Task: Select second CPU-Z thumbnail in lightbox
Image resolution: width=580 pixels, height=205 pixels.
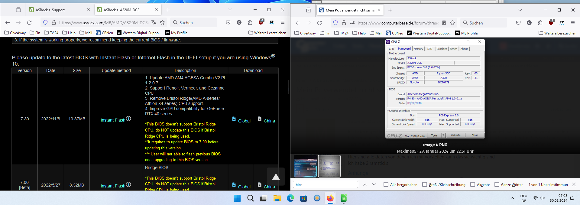Action: (329, 166)
